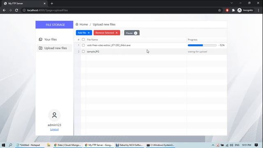Open File Explorer from taskbar
The height and width of the screenshot is (148, 263).
(48, 145)
